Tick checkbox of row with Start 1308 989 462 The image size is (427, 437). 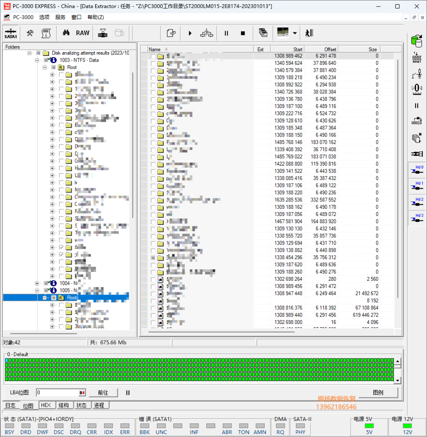(x=153, y=56)
